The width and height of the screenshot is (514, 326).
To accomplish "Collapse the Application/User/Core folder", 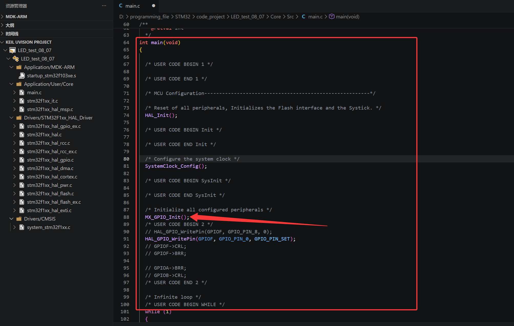I will 12,84.
